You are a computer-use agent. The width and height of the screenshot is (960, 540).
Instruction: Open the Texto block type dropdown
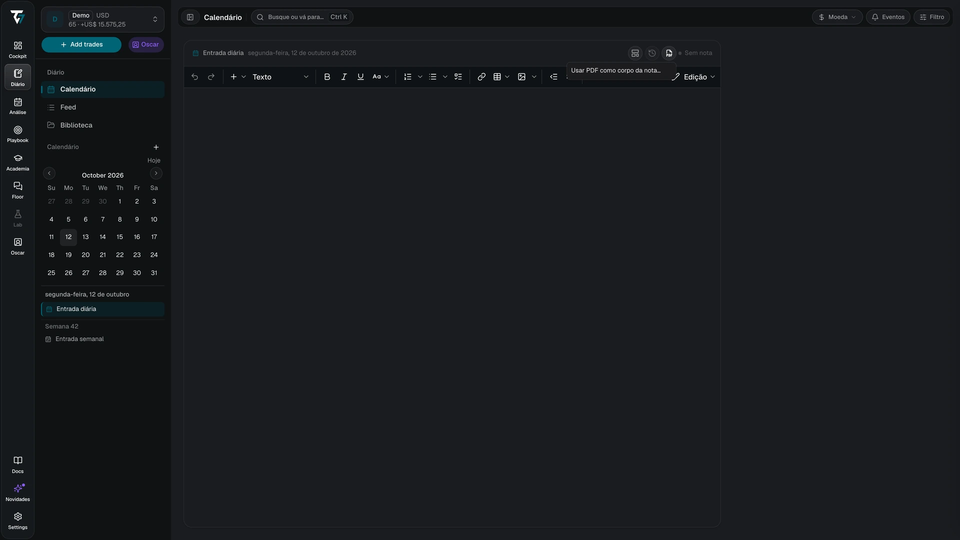coord(280,77)
